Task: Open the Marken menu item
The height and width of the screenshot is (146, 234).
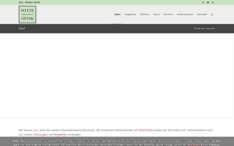Action: pos(145,14)
